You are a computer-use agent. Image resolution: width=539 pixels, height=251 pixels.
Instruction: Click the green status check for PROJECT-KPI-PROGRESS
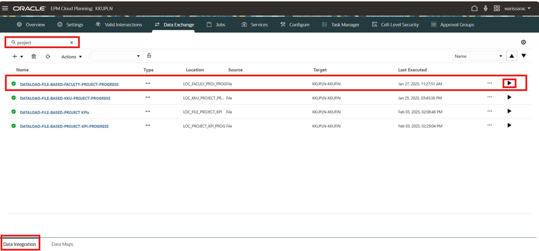coord(13,126)
